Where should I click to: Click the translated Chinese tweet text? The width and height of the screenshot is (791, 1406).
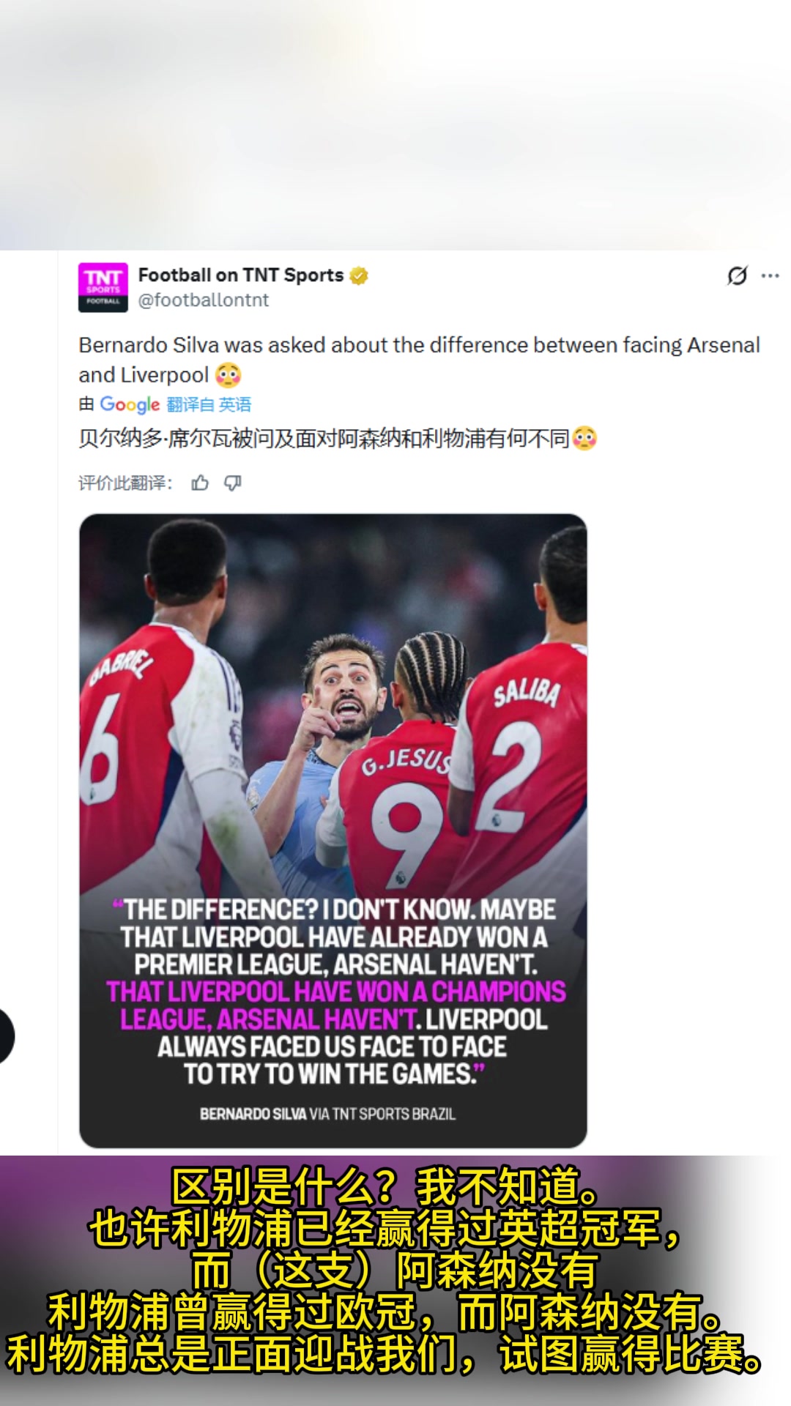click(x=324, y=439)
